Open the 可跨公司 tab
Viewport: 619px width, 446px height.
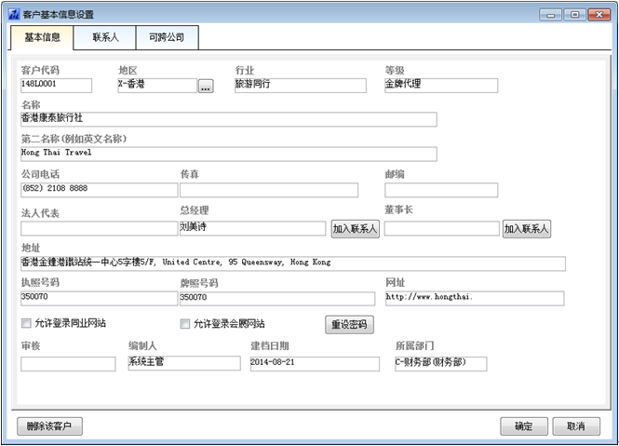[x=167, y=38]
